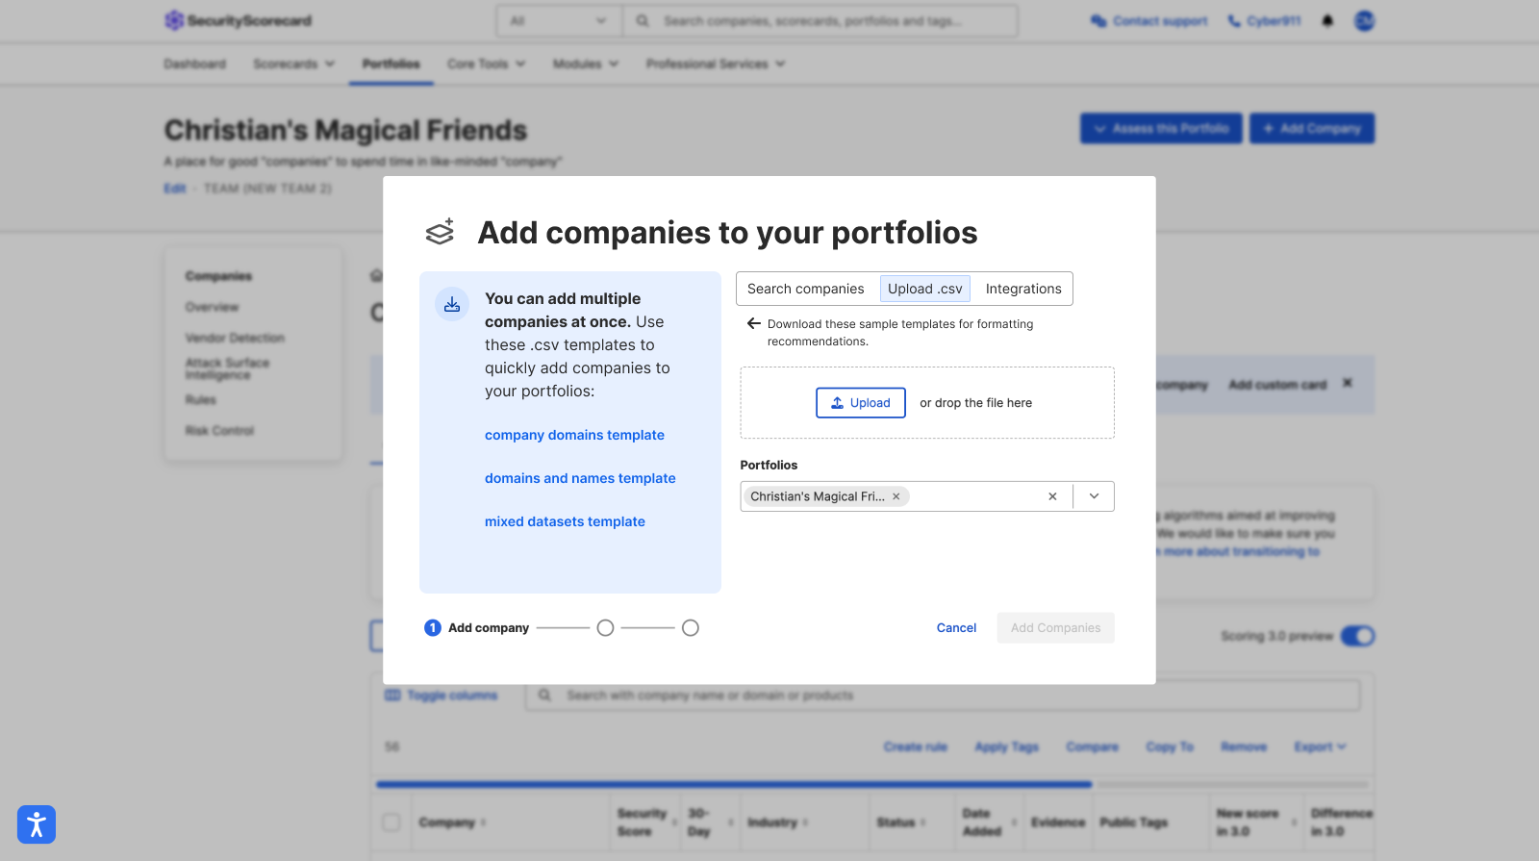Viewport: 1539px width, 861px height.
Task: Click the Create rule action
Action: pyautogui.click(x=916, y=747)
